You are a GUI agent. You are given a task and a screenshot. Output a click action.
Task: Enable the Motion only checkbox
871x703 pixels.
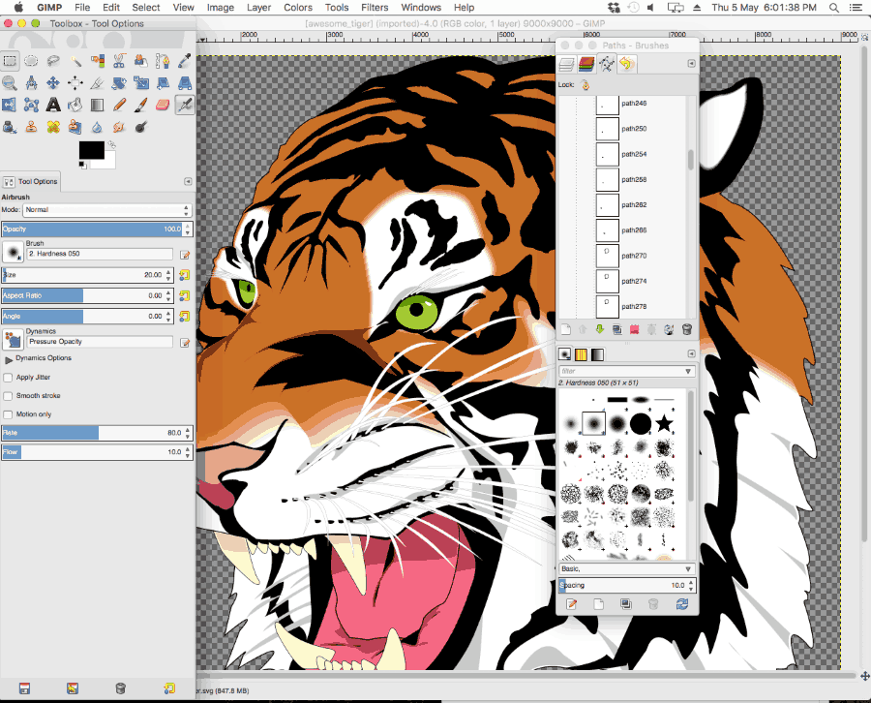[x=8, y=414]
